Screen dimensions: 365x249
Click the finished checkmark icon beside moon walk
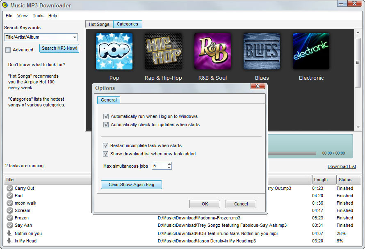pyautogui.click(x=10, y=203)
